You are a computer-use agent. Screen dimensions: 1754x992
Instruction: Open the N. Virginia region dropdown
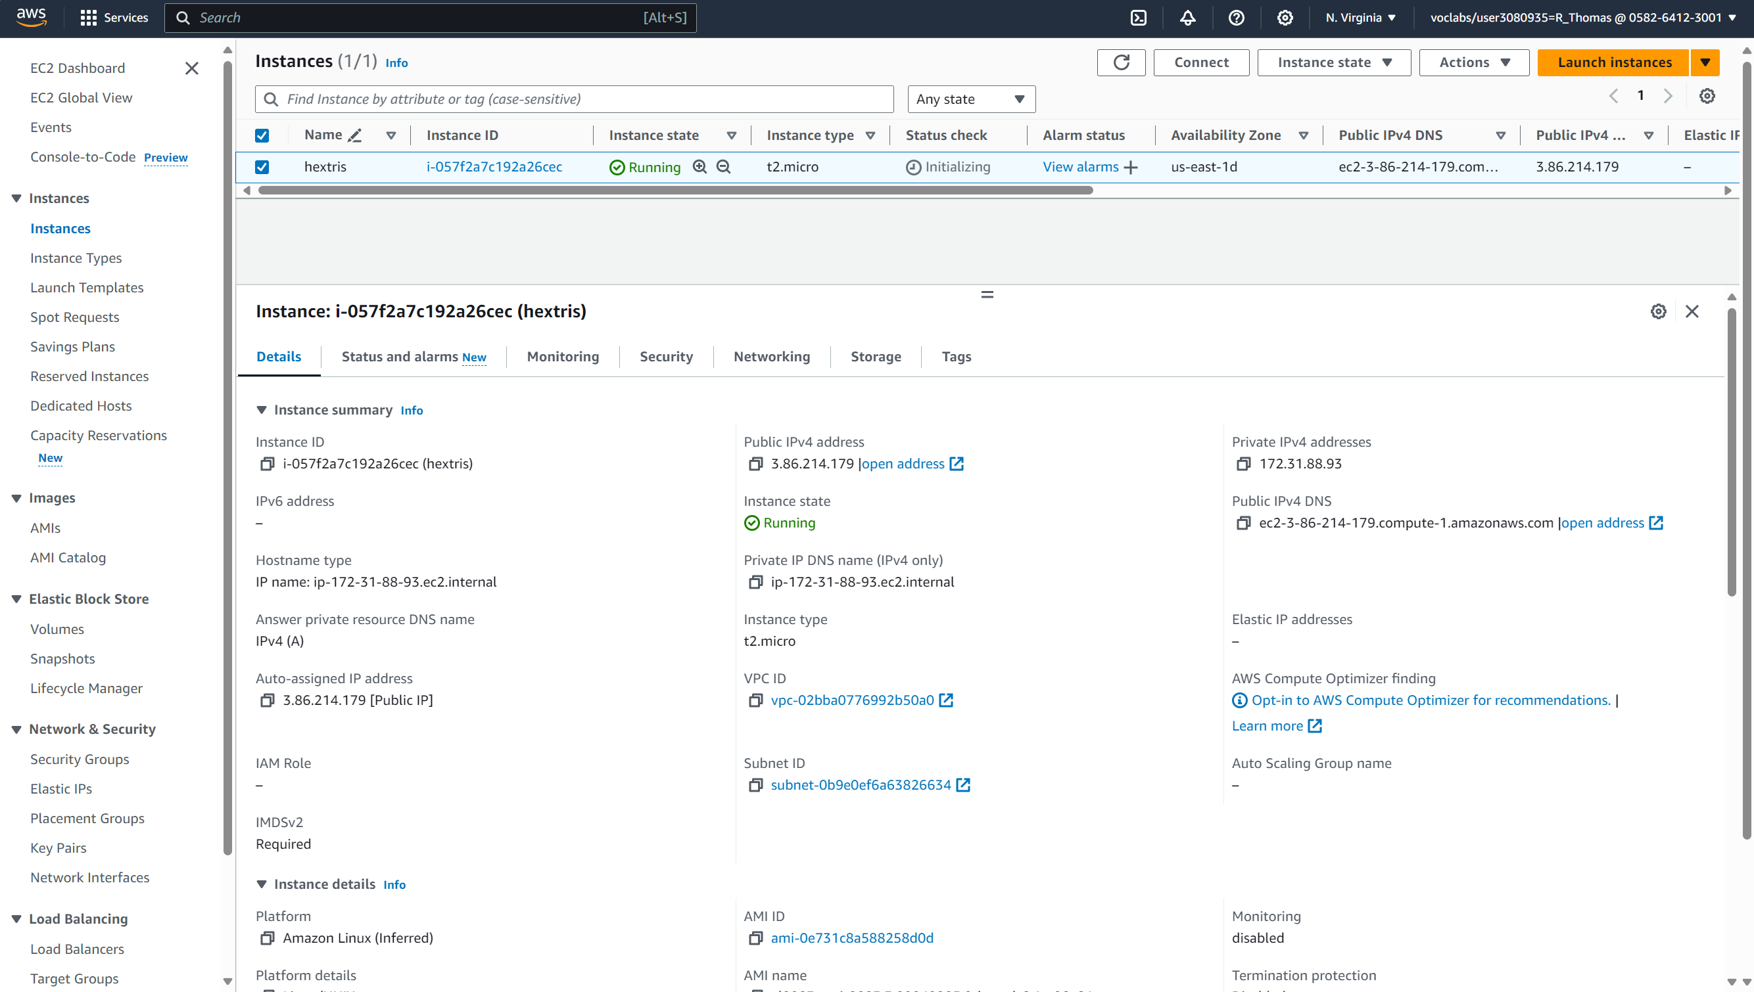(x=1360, y=18)
